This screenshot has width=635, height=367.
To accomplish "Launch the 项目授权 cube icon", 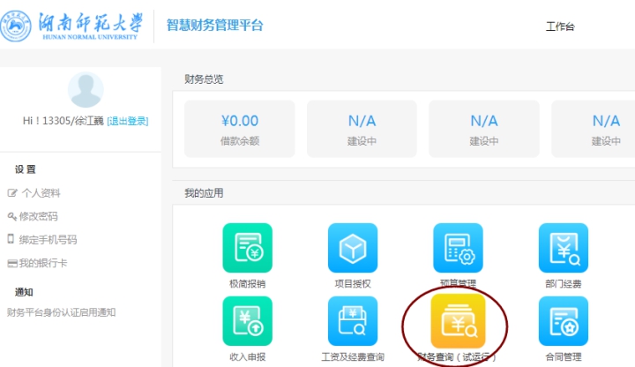I will coord(353,248).
